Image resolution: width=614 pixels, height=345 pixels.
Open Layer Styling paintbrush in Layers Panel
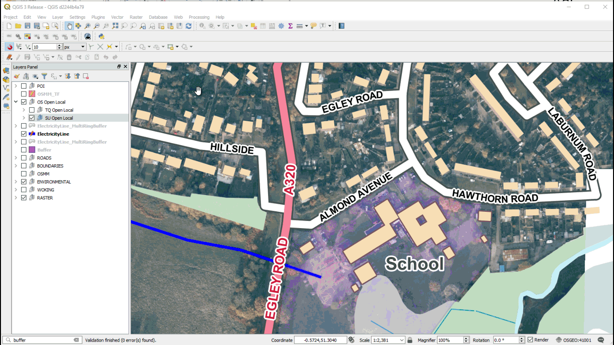[x=17, y=76]
